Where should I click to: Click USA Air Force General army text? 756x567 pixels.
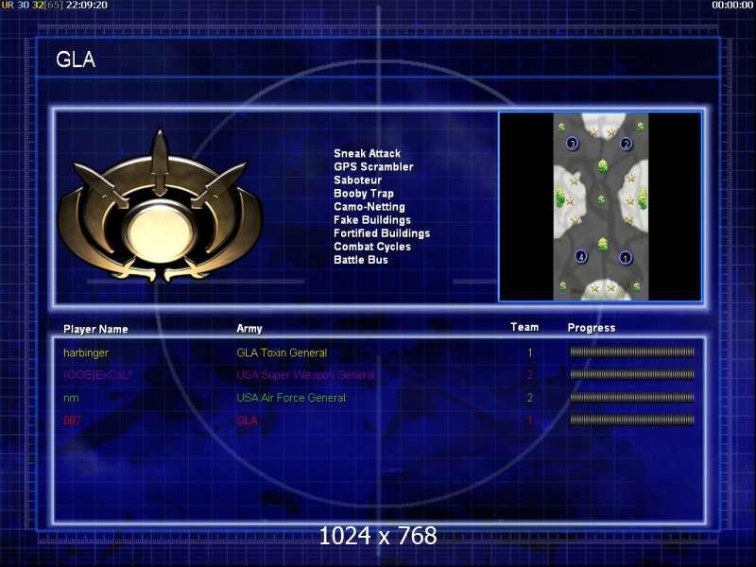291,398
